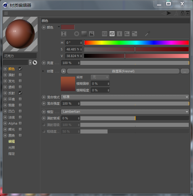Click the 巧克力 material name field
This screenshot has width=193, height=196.
tap(20, 56)
